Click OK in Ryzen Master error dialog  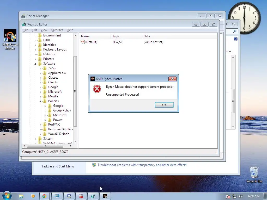164,105
